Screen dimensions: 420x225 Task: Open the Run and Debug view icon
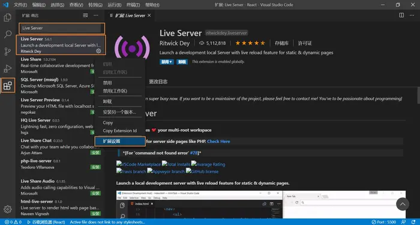[7, 68]
